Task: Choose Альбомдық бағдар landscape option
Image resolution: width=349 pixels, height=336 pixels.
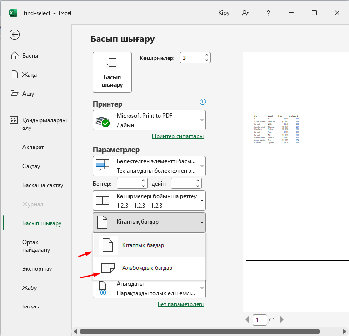Action: click(149, 268)
